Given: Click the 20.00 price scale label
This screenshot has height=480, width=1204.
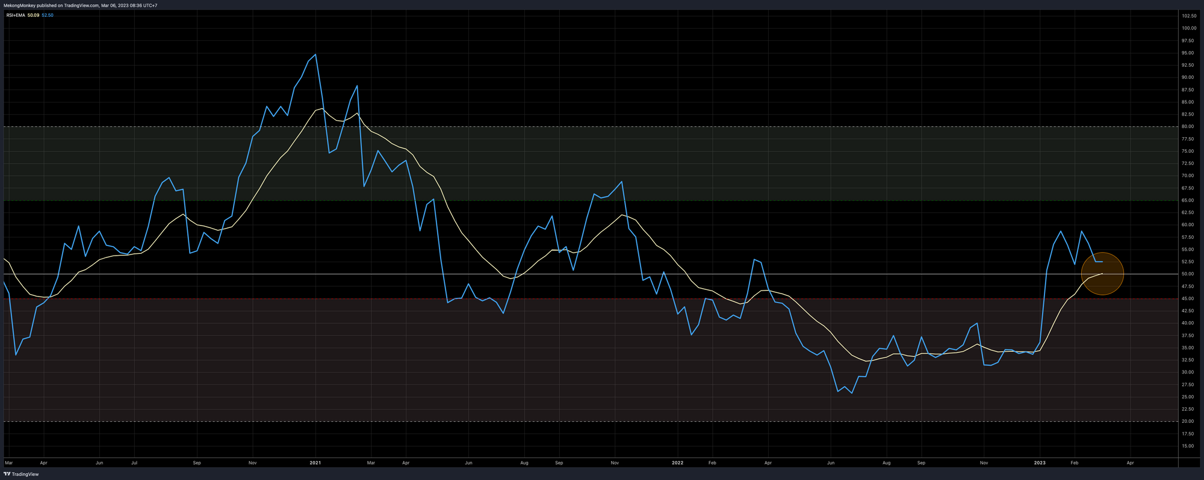Looking at the screenshot, I should [x=1188, y=422].
